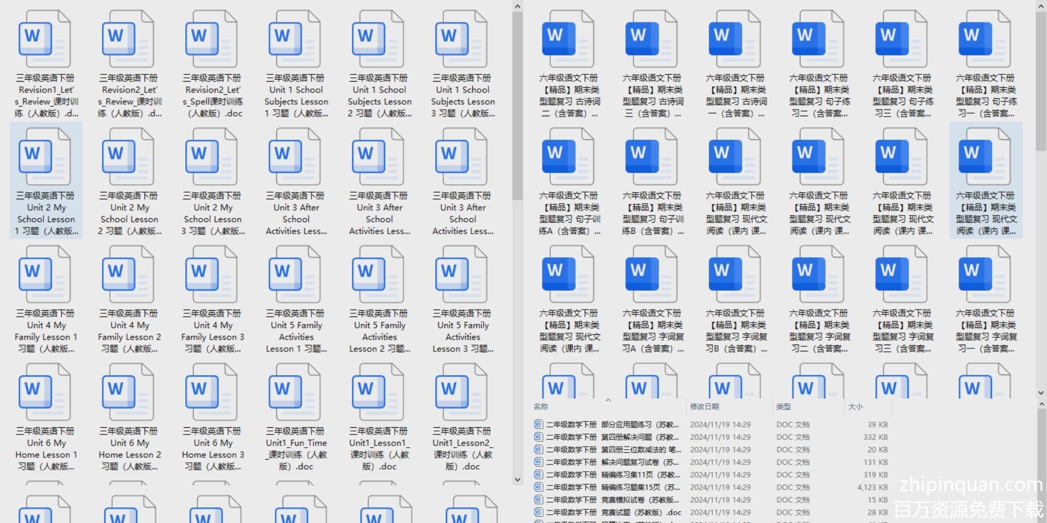
Task: Select the 六年级语文 句子训练B document
Action: pos(651,157)
